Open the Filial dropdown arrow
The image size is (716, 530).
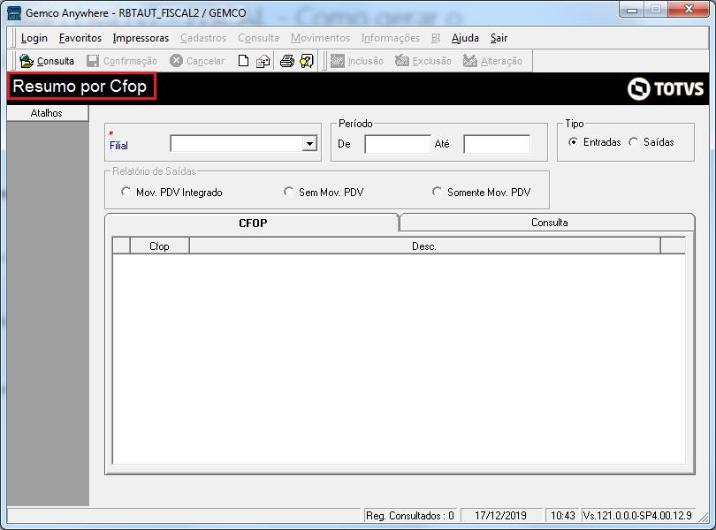coord(309,144)
